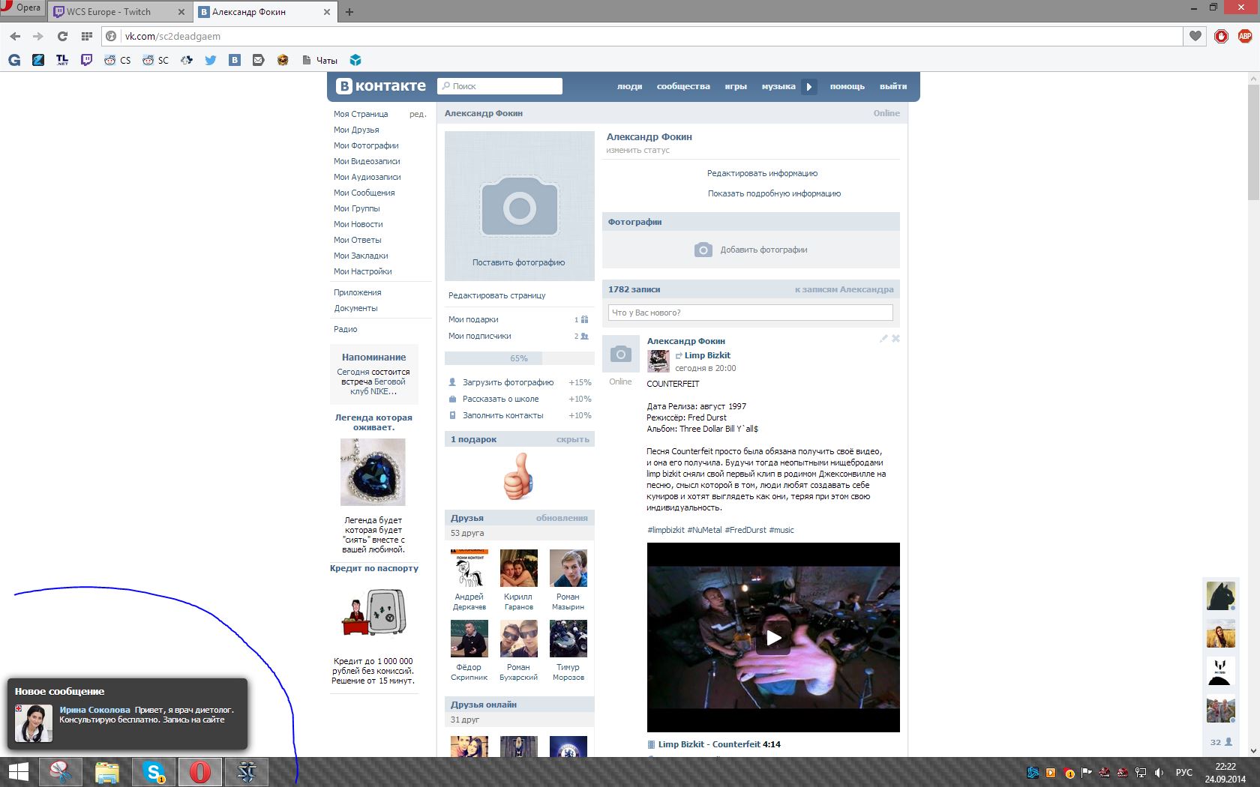The image size is (1260, 787).
Task: Open Opera Speed Dial grid icon
Action: click(86, 36)
